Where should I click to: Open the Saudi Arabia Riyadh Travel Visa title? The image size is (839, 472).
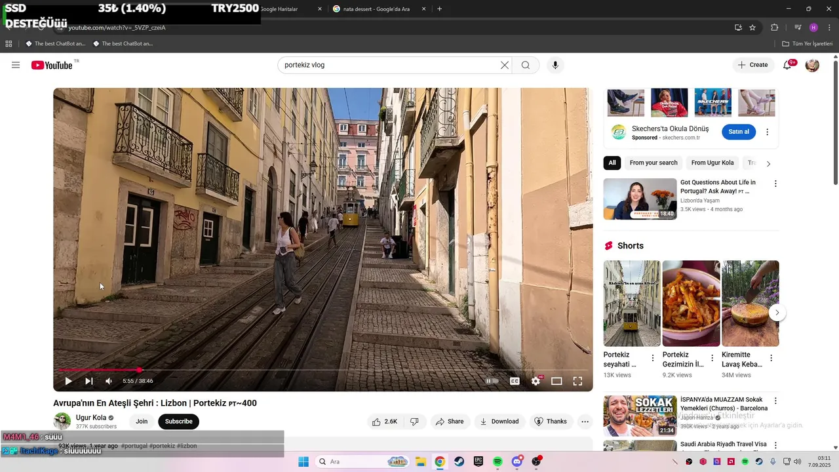tap(723, 444)
